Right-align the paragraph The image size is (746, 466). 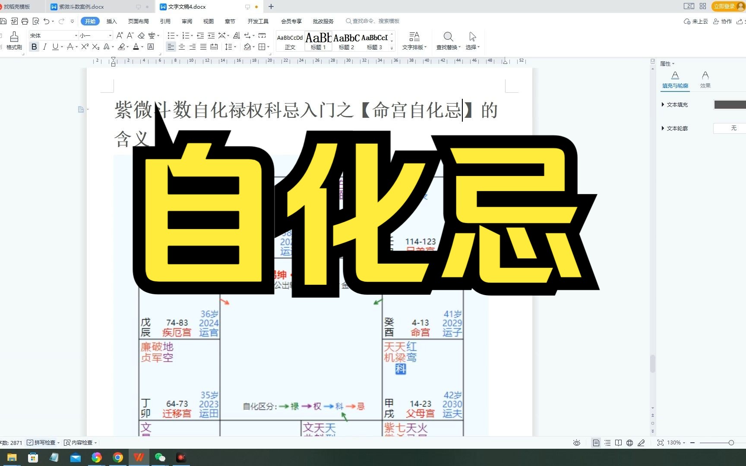(193, 47)
